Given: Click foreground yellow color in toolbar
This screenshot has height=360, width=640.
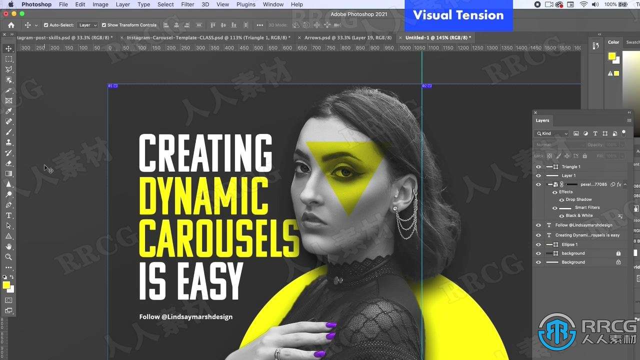Looking at the screenshot, I should [x=6, y=285].
